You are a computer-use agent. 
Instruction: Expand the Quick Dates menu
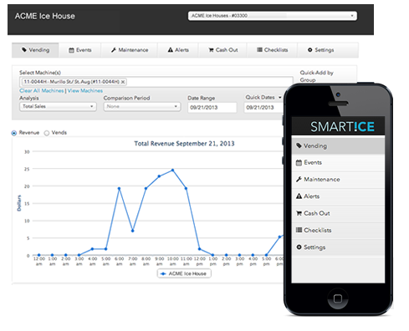[263, 97]
